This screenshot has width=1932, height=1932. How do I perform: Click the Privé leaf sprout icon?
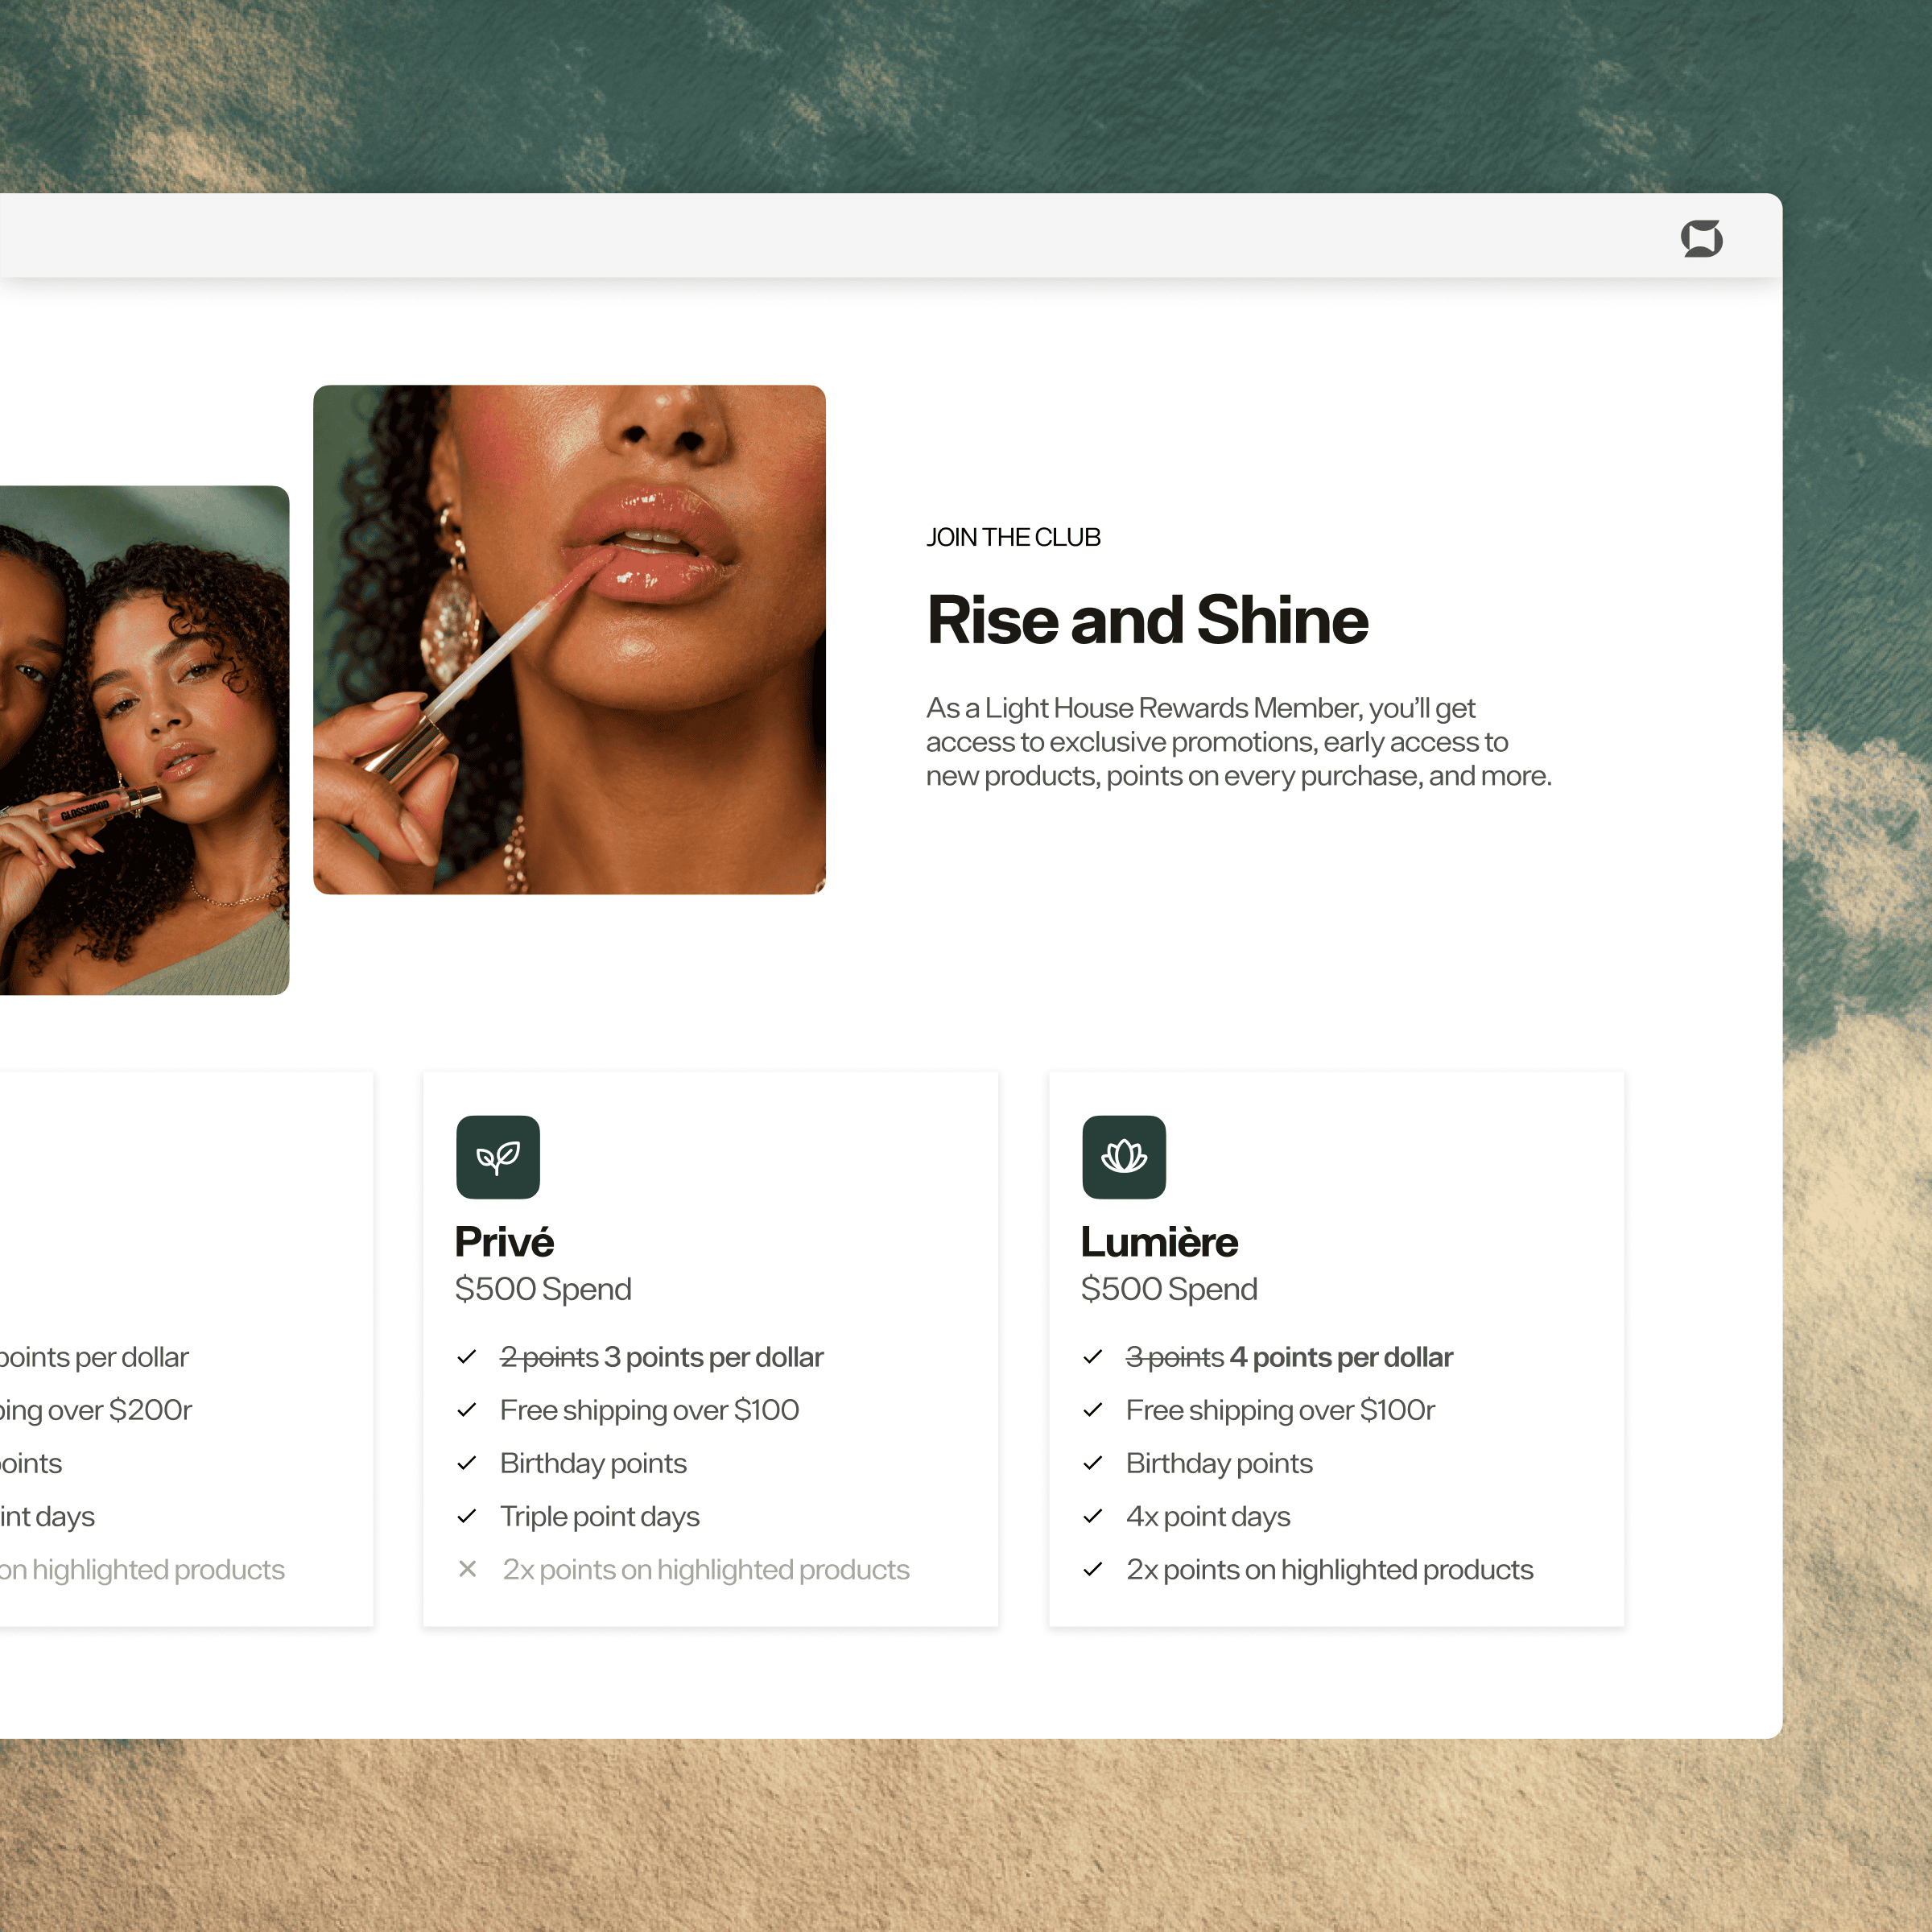(498, 1157)
